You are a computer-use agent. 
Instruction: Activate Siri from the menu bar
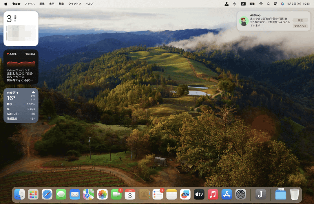click(x=282, y=4)
